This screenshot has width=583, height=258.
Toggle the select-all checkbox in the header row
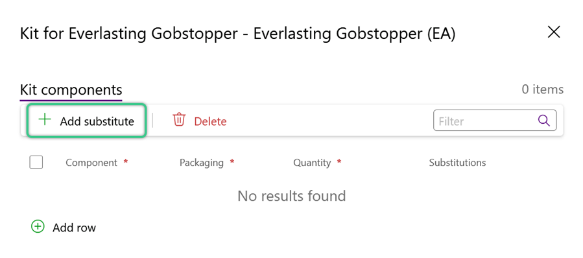pyautogui.click(x=36, y=163)
